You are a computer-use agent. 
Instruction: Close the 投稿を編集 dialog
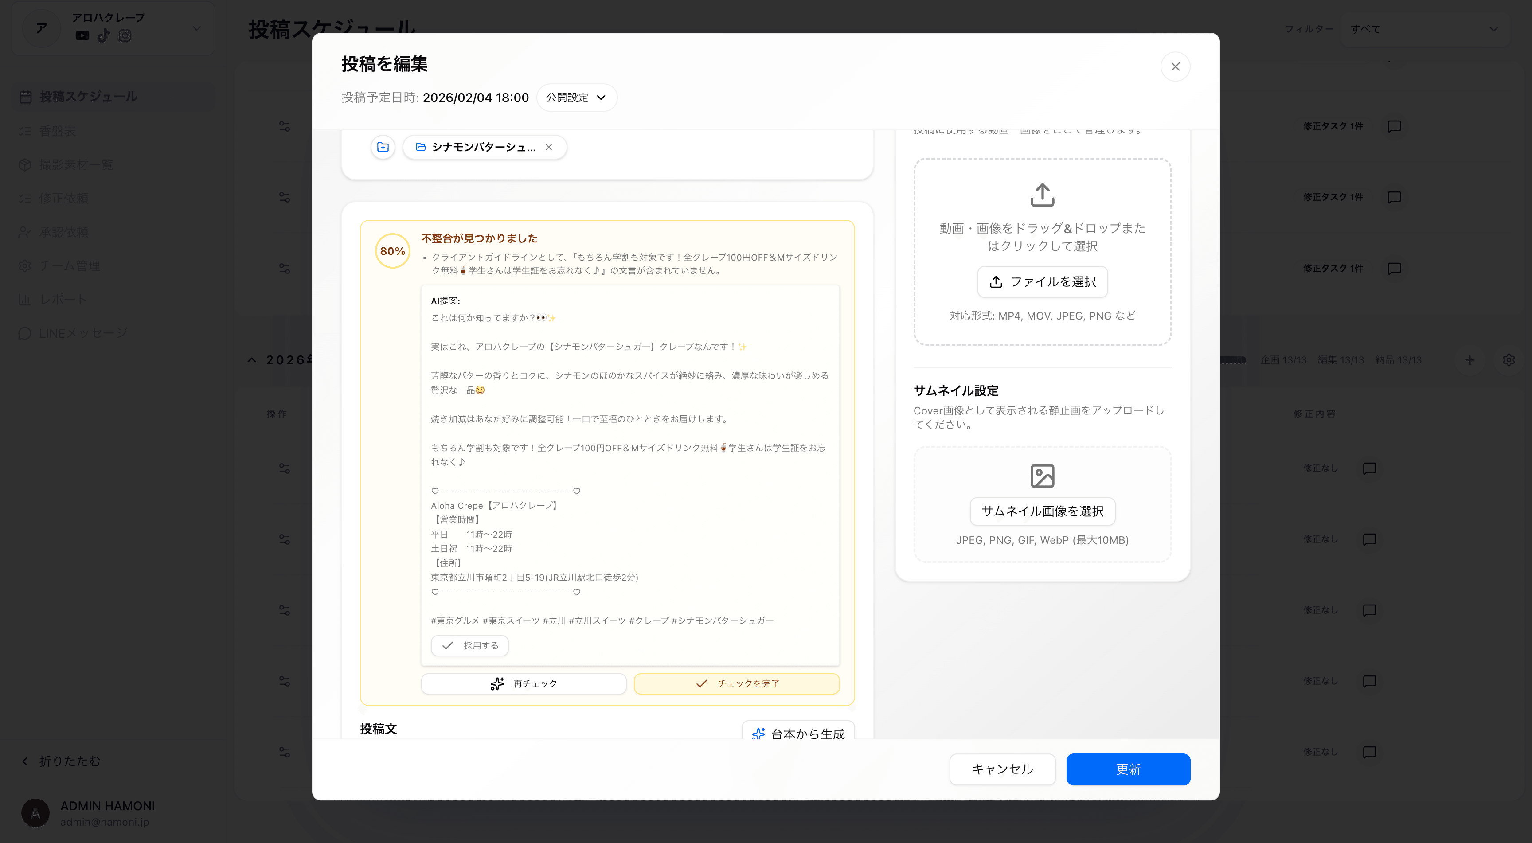click(x=1175, y=66)
